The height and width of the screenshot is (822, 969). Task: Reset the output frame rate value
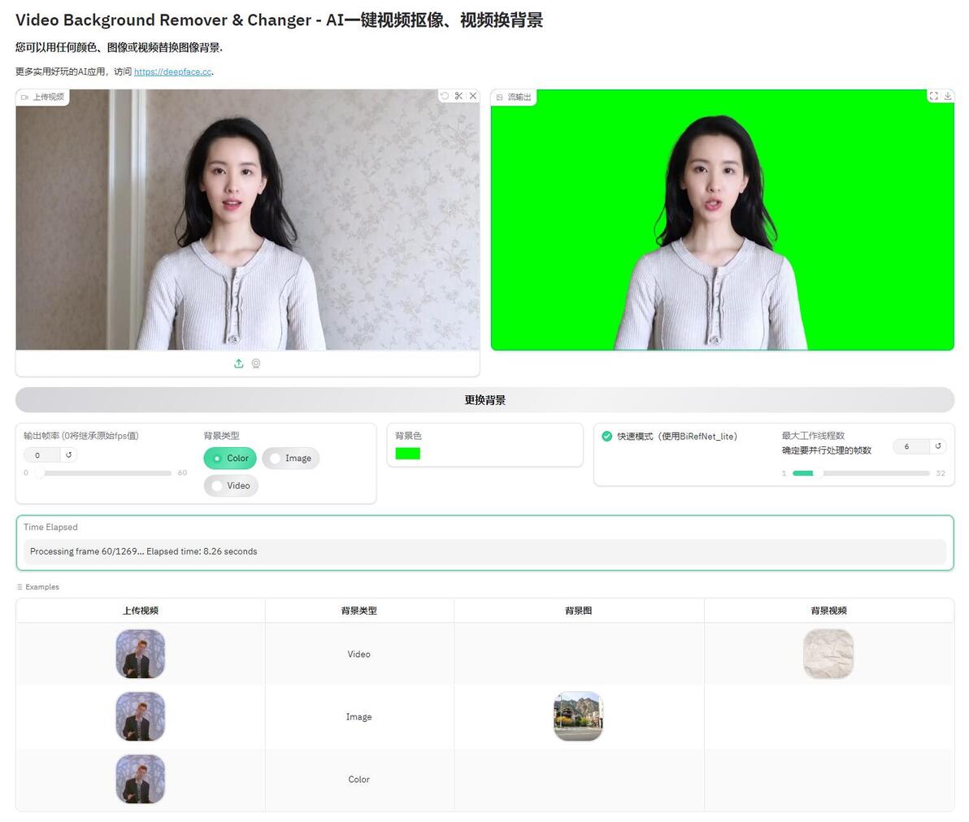coord(68,454)
